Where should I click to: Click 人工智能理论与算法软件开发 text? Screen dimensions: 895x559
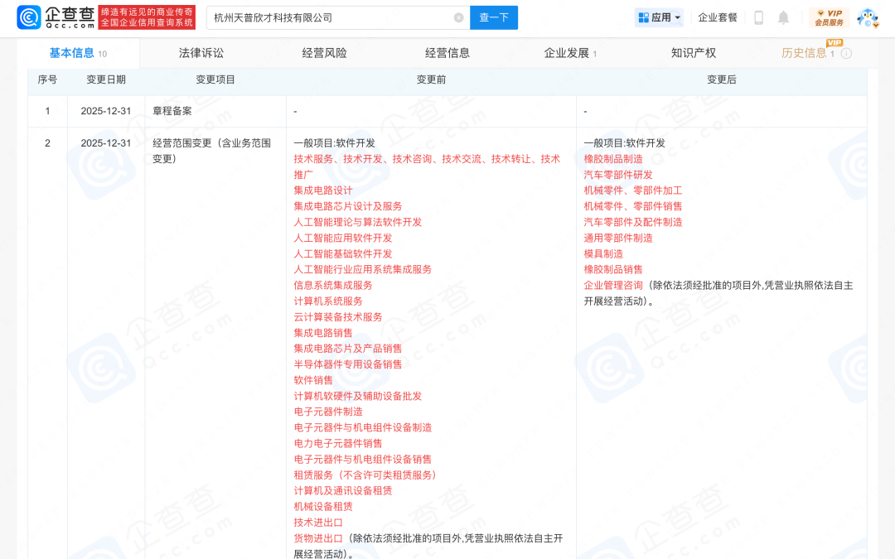pyautogui.click(x=357, y=223)
